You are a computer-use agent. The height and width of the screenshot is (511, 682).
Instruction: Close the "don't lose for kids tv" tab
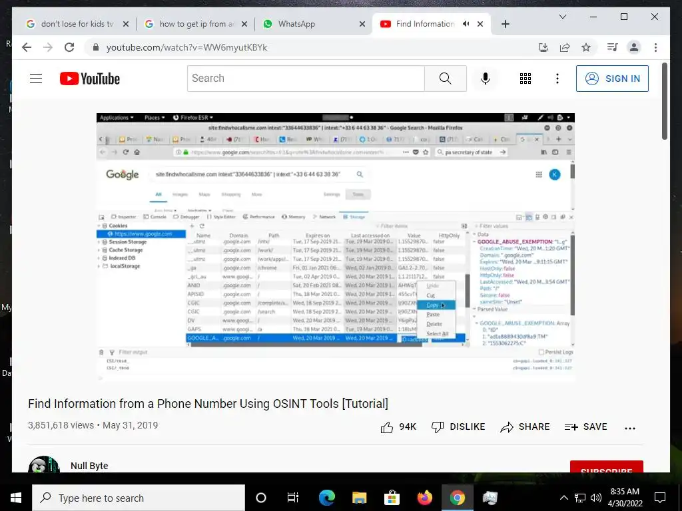coord(126,24)
